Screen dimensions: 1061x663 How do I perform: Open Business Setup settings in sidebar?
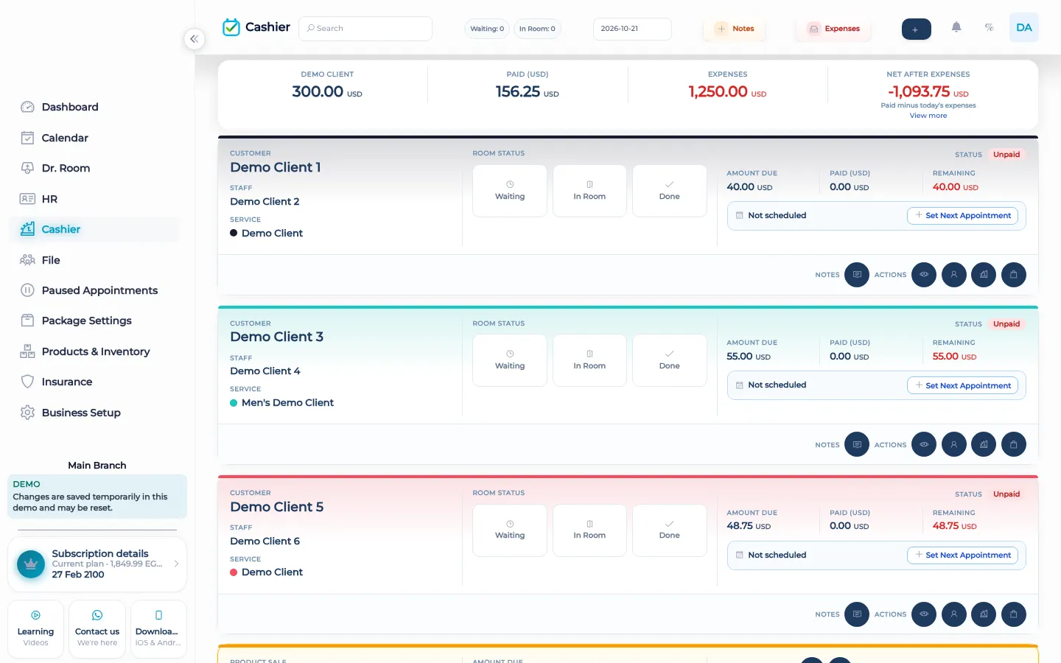click(x=94, y=413)
